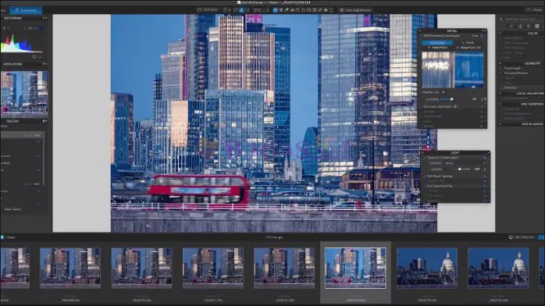
Task: Click the Luminance value field showing 40
Action: coord(475,99)
